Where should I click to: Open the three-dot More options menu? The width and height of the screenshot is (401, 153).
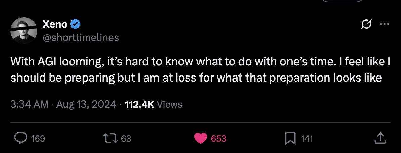point(384,24)
